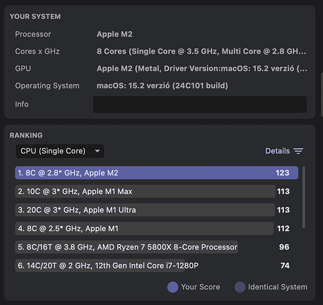Viewport: 323px width, 305px height.
Task: Click the Identical System legend circle
Action: [240, 287]
